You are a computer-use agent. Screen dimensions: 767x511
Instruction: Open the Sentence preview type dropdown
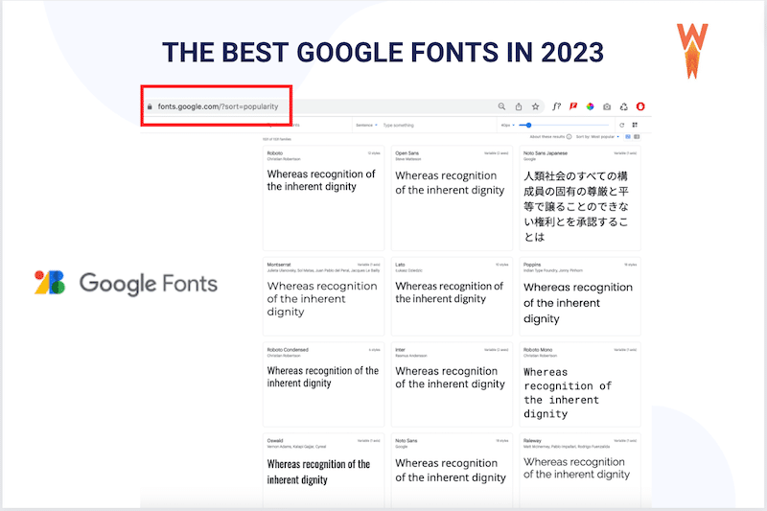[x=366, y=126]
